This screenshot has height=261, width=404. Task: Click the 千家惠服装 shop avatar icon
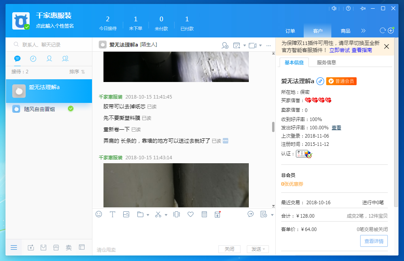point(21,21)
